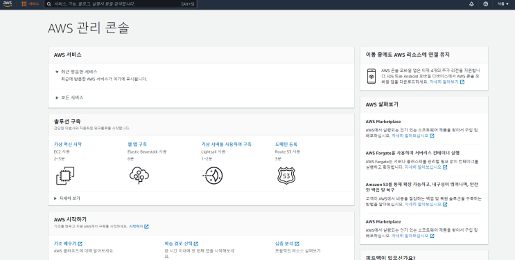Image resolution: width=515 pixels, height=260 pixels.
Task: Click the Elastic Beanstalk tree-cloud icon
Action: 139,175
